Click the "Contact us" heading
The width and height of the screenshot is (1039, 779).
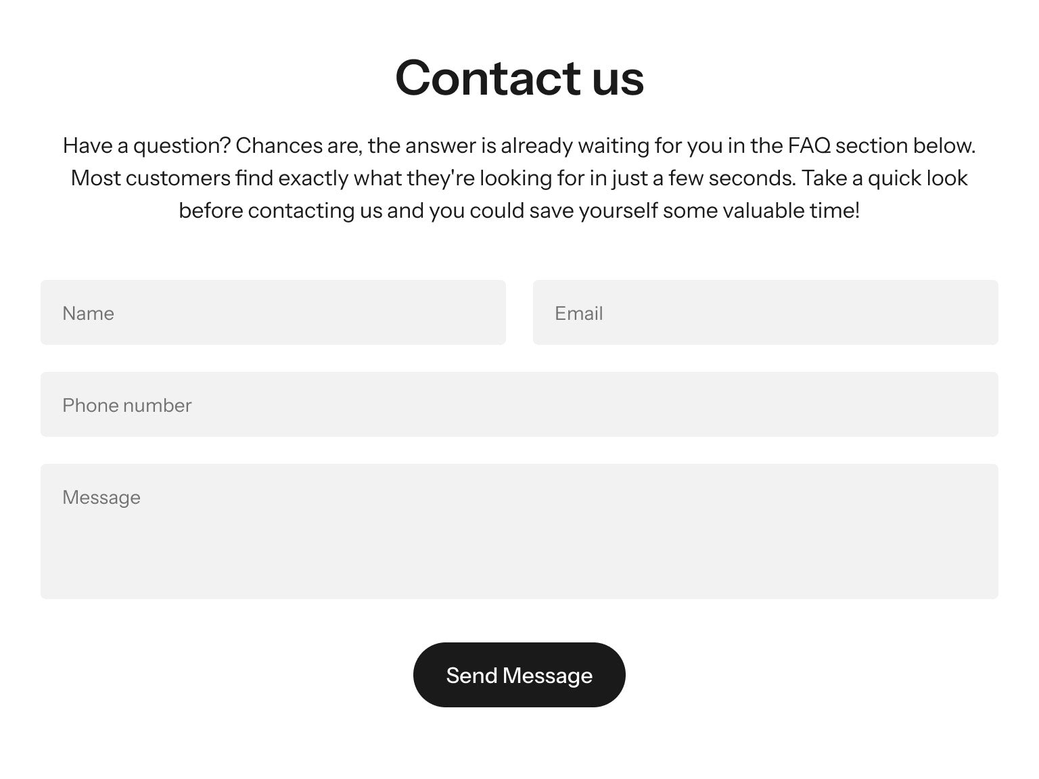pyautogui.click(x=519, y=78)
